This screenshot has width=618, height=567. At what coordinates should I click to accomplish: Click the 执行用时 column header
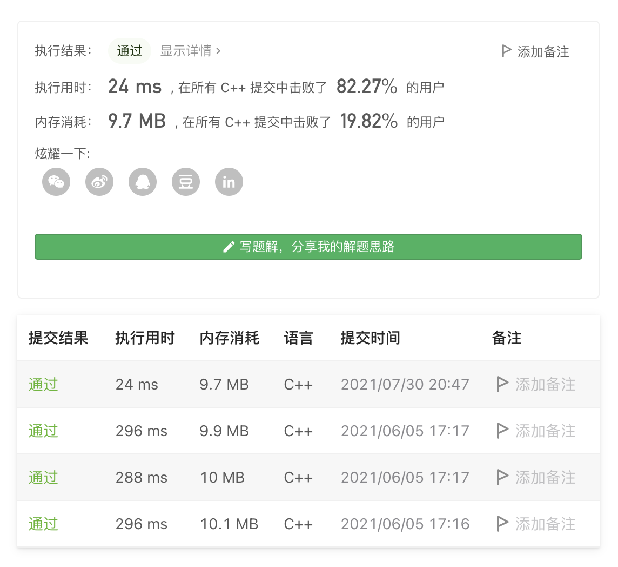(145, 338)
